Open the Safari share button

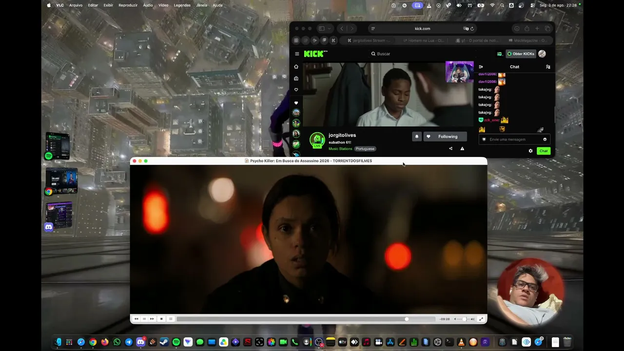coord(527,29)
